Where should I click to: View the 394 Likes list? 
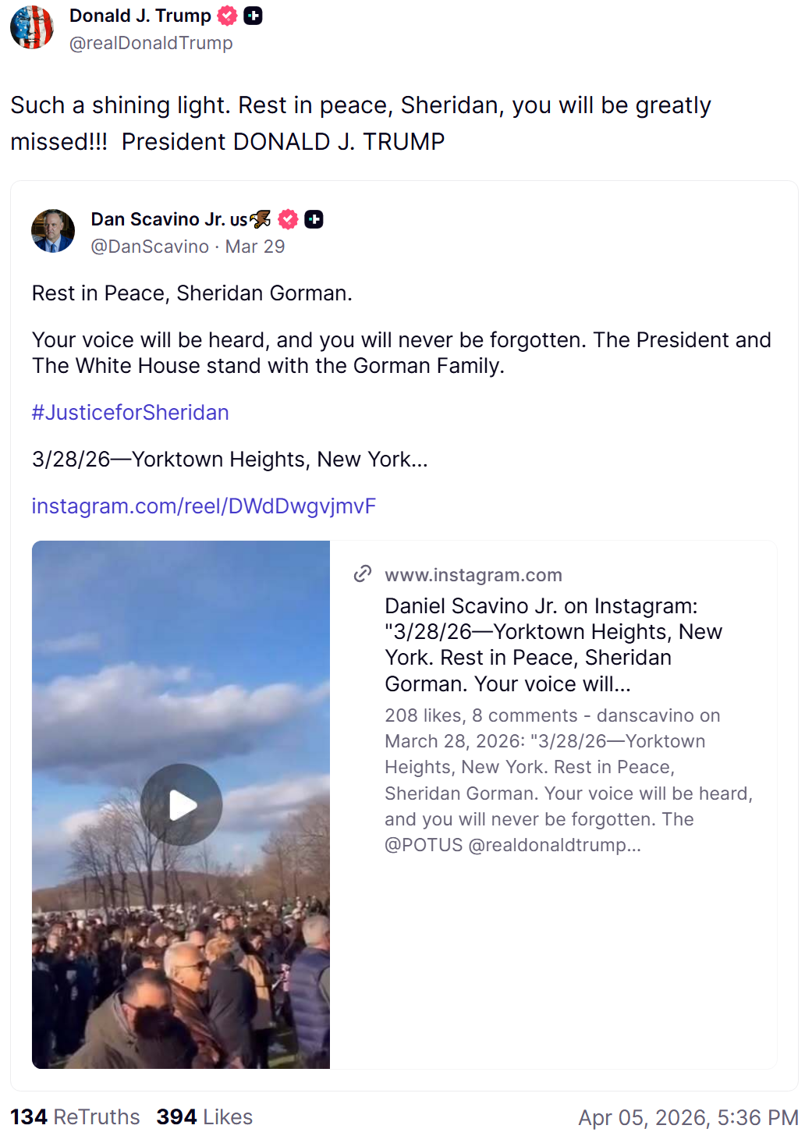204,1117
